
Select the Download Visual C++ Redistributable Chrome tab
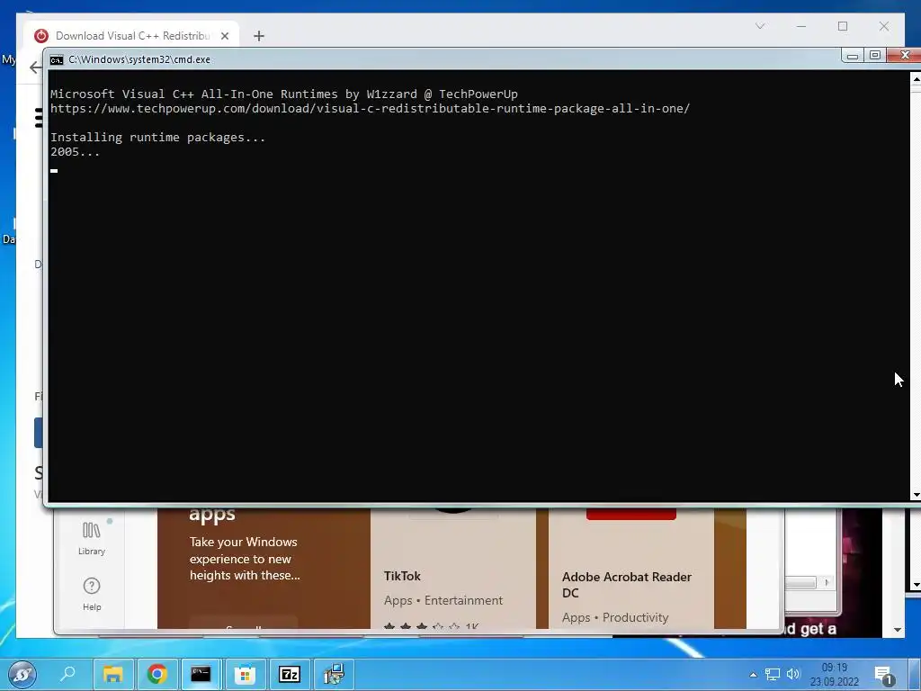131,36
